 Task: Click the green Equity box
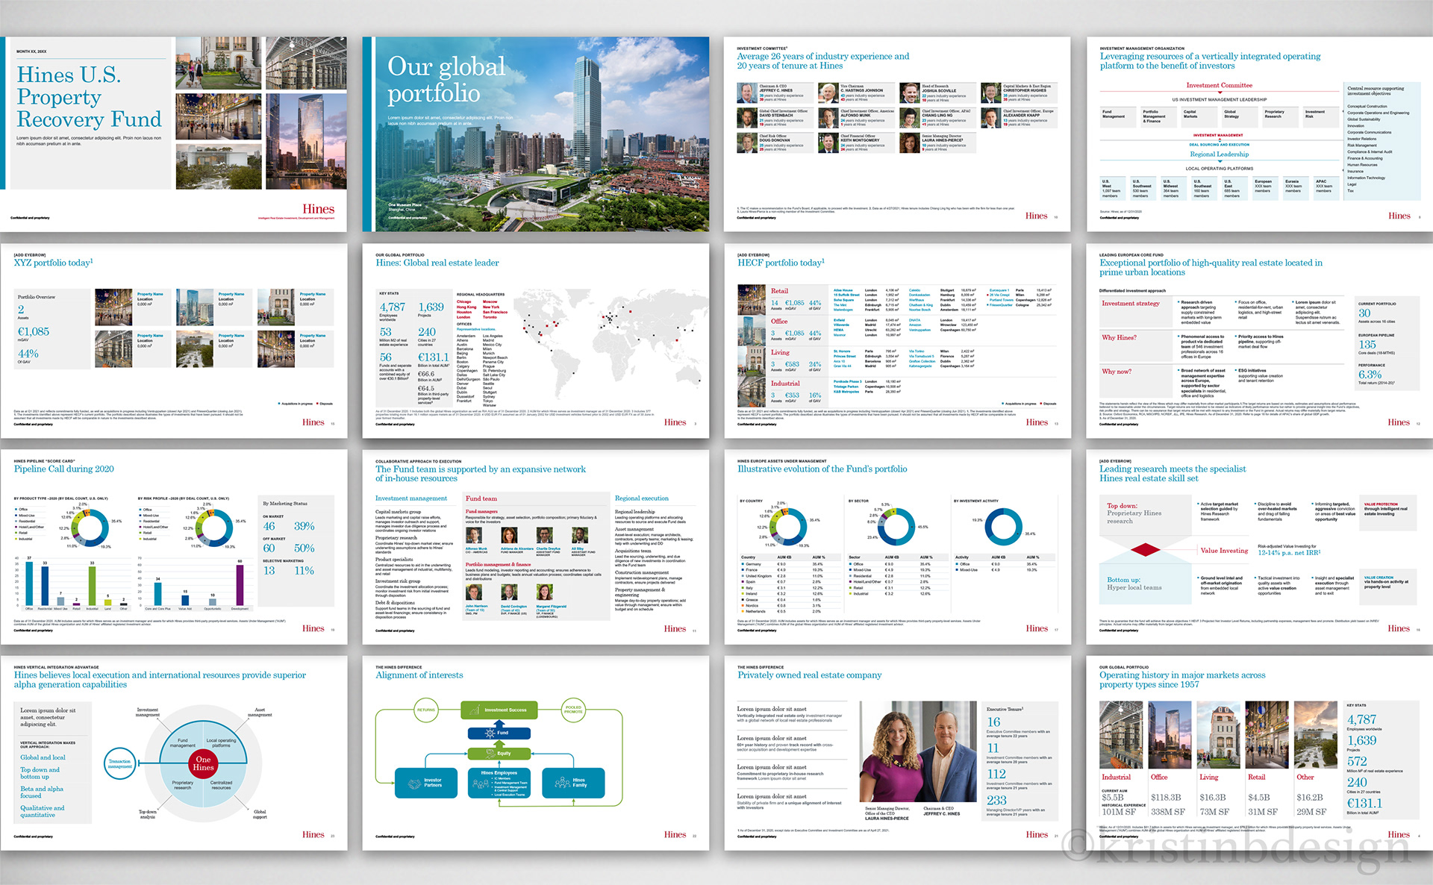click(x=499, y=753)
